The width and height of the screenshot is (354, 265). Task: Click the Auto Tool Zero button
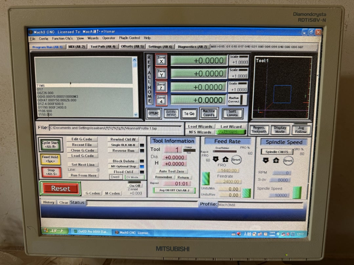(171, 171)
